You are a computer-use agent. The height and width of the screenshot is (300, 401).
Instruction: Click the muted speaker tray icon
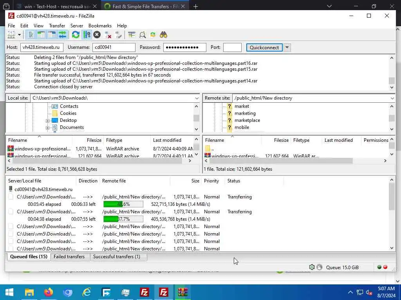tap(369, 292)
